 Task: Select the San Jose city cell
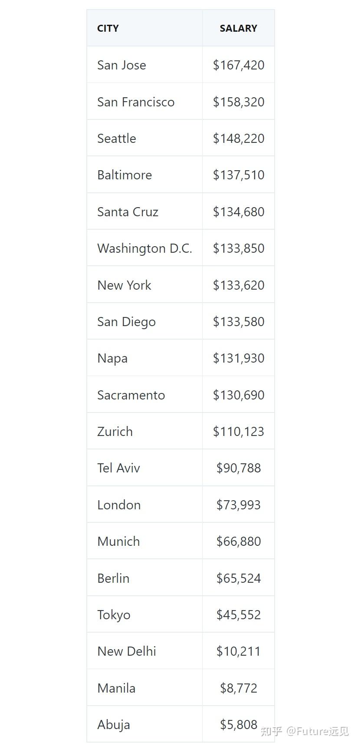122,65
